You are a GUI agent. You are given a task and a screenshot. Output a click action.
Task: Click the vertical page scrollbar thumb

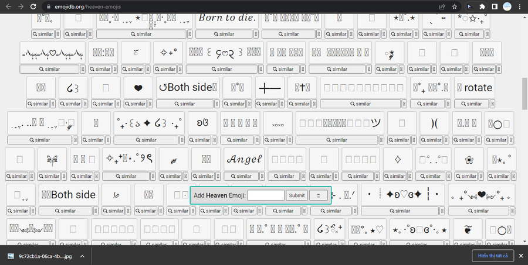524,94
